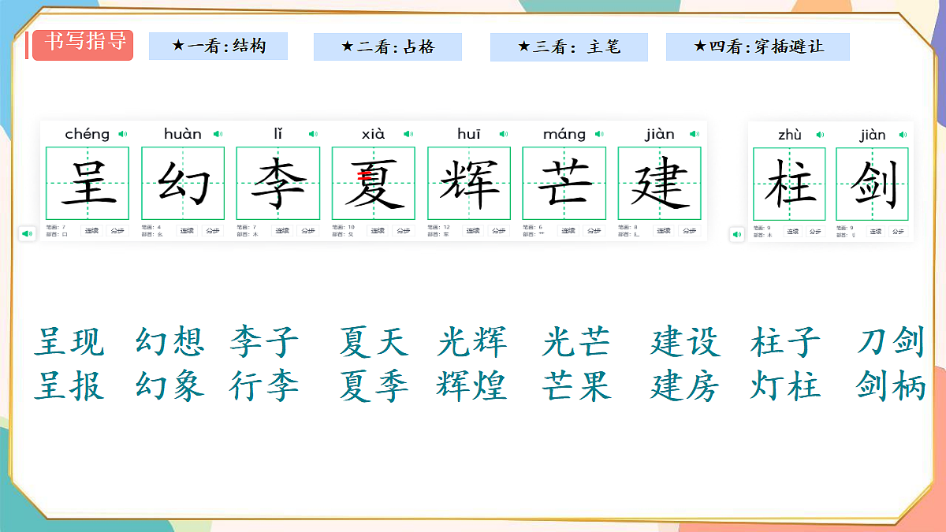This screenshot has height=532, width=946.
Task: Play pronunciation speaker icon next to huī
Action: point(504,134)
